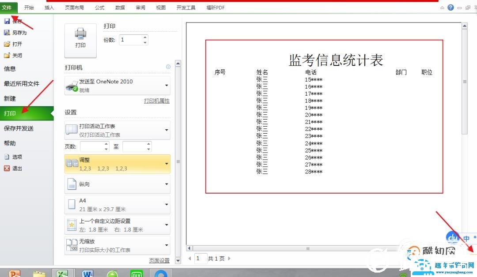Click the preview vertical scrollbar thumb
This screenshot has height=277, width=477.
(465, 82)
